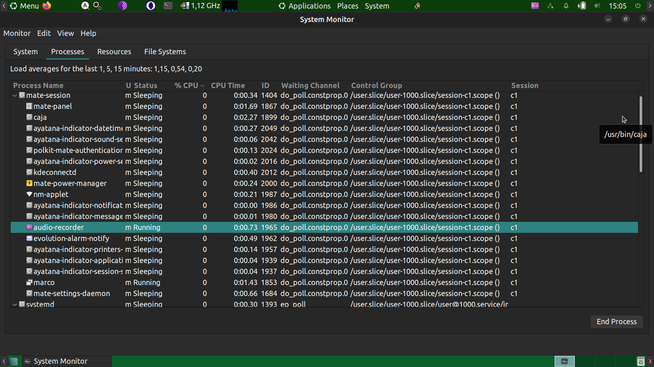Image resolution: width=654 pixels, height=367 pixels.
Task: Open the View menu
Action: pyautogui.click(x=65, y=33)
